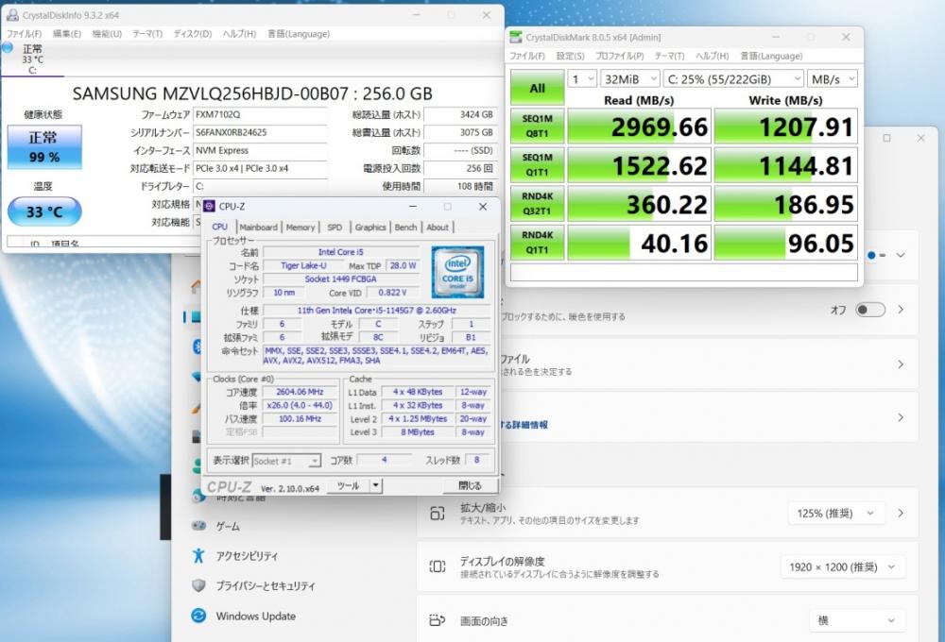Click the Intel Core i5 logo in CPU-Z
Screen dimensions: 945x642
coord(457,272)
